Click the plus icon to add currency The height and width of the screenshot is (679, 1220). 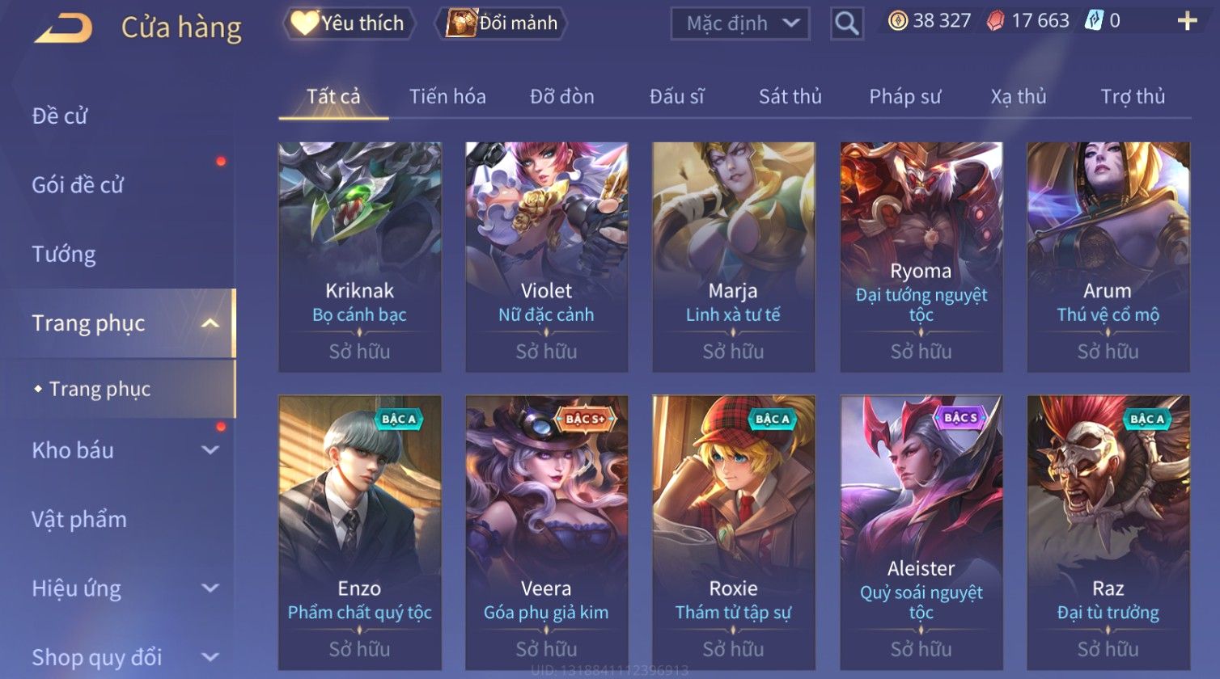pos(1187,21)
